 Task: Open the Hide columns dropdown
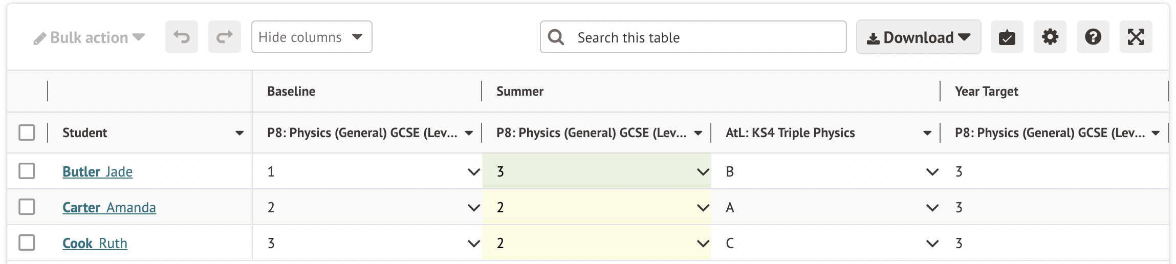pos(311,37)
